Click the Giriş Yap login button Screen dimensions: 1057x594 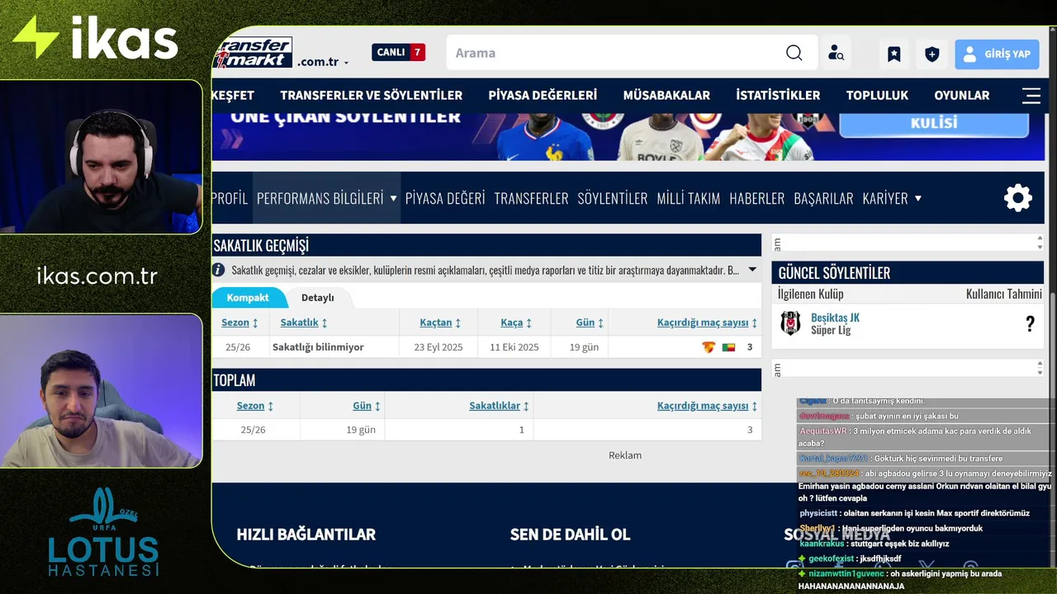[x=998, y=54]
